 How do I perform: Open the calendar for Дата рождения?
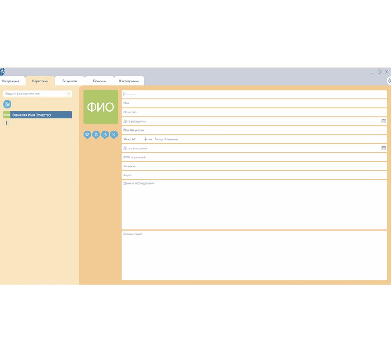tap(384, 121)
